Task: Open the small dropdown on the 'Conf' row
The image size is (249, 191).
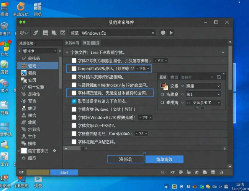Action: point(141,134)
